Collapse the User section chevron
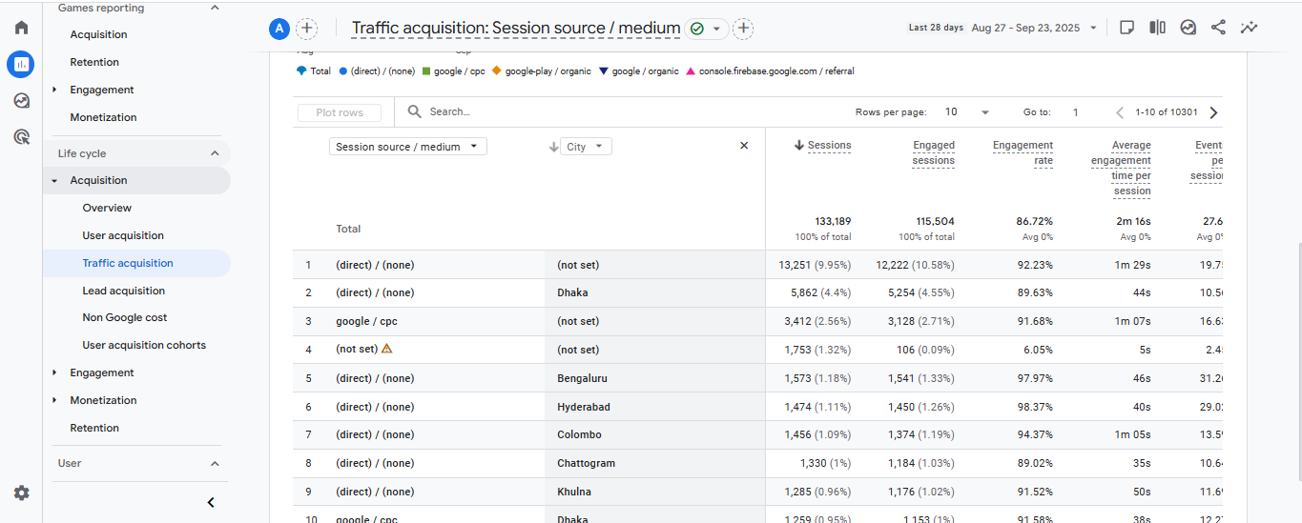 215,464
